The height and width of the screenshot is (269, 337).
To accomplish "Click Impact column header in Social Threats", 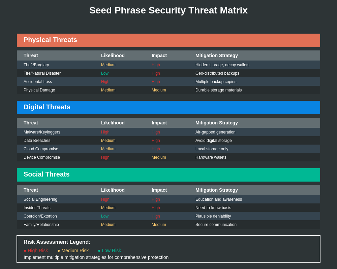I will coord(159,190).
